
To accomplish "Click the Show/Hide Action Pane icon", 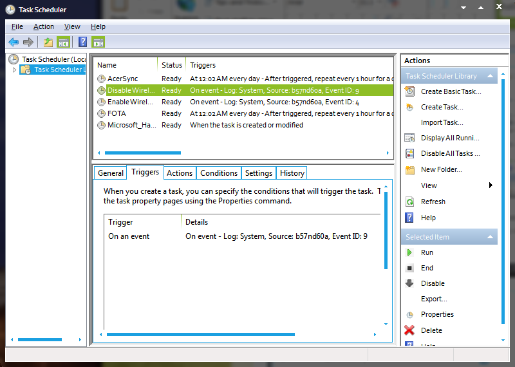I will point(98,42).
